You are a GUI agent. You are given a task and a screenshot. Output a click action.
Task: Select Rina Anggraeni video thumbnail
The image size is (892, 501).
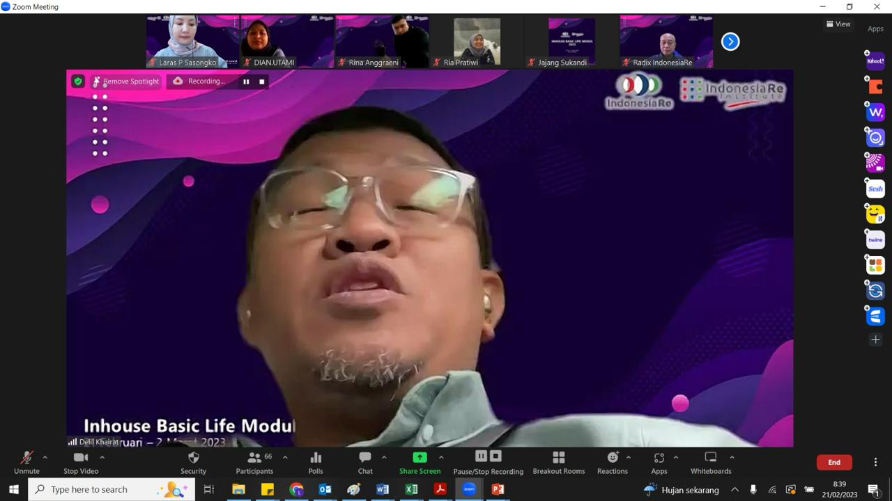[382, 42]
